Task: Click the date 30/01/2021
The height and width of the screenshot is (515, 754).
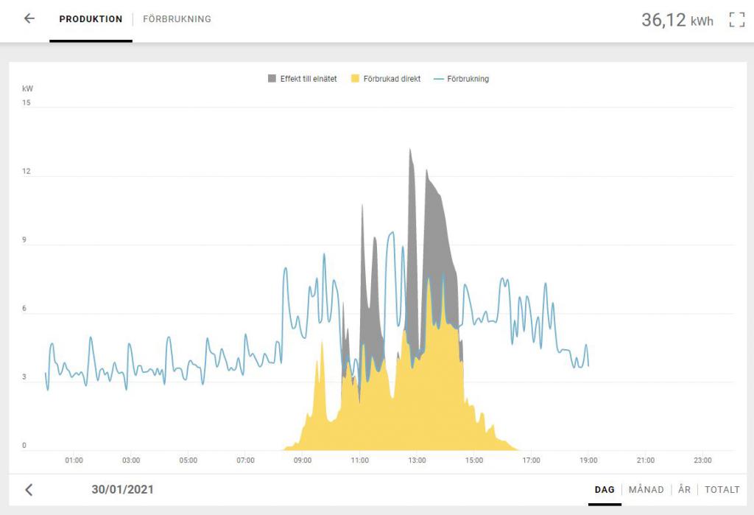Action: [123, 489]
